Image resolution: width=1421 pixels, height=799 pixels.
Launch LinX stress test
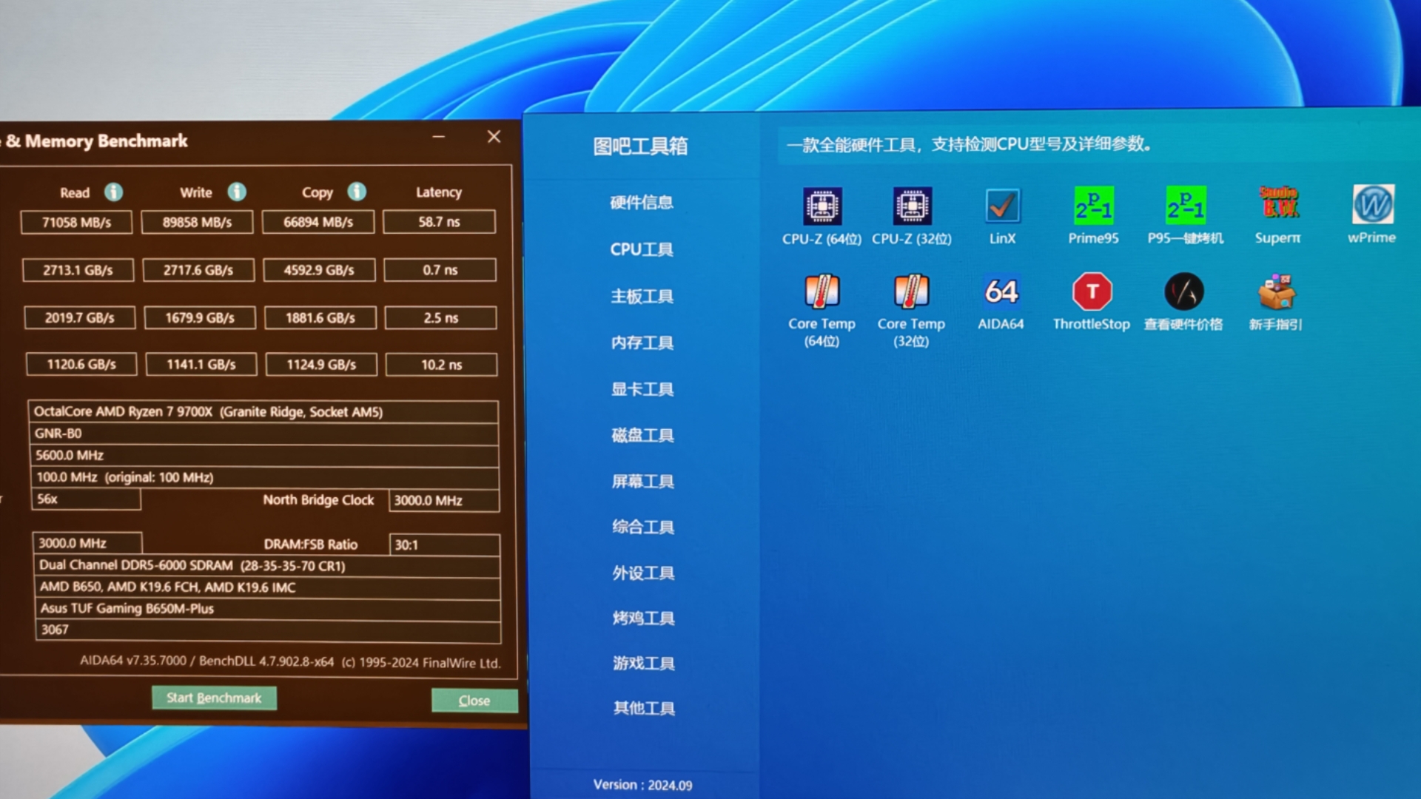1002,215
